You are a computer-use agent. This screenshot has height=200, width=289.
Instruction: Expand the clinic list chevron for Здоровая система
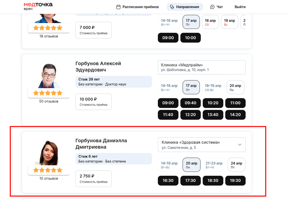tap(240, 144)
